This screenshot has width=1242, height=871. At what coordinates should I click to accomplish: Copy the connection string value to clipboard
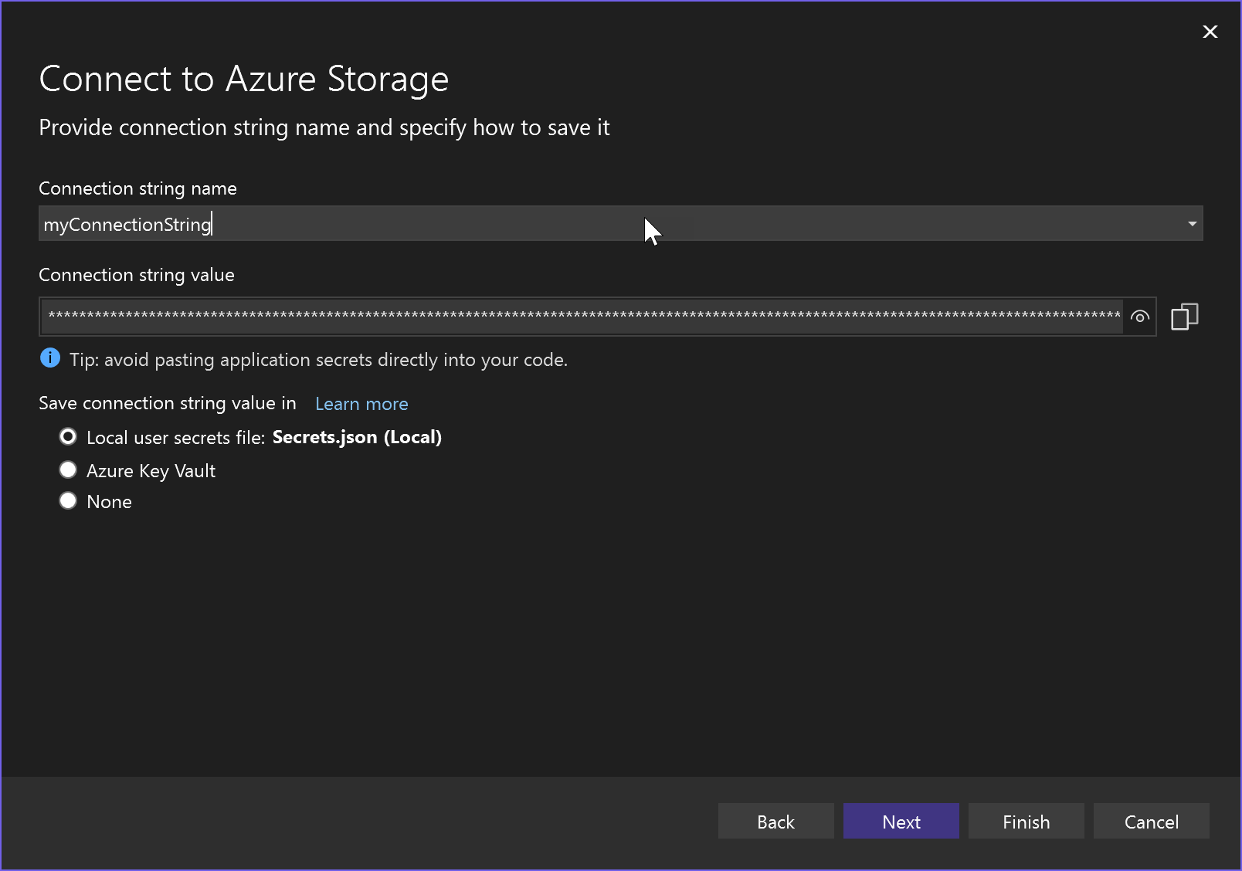point(1184,317)
